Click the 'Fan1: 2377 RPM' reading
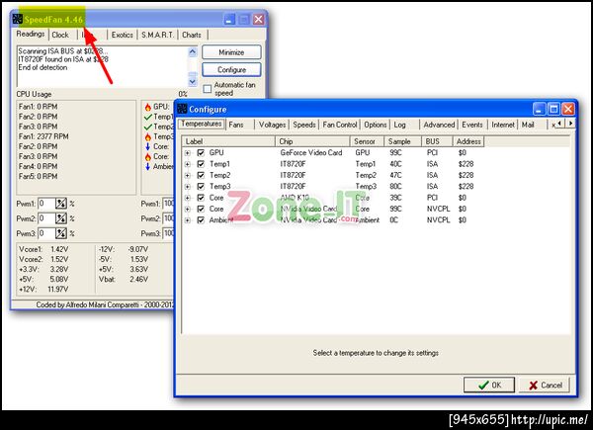This screenshot has height=430, width=593. pos(43,136)
